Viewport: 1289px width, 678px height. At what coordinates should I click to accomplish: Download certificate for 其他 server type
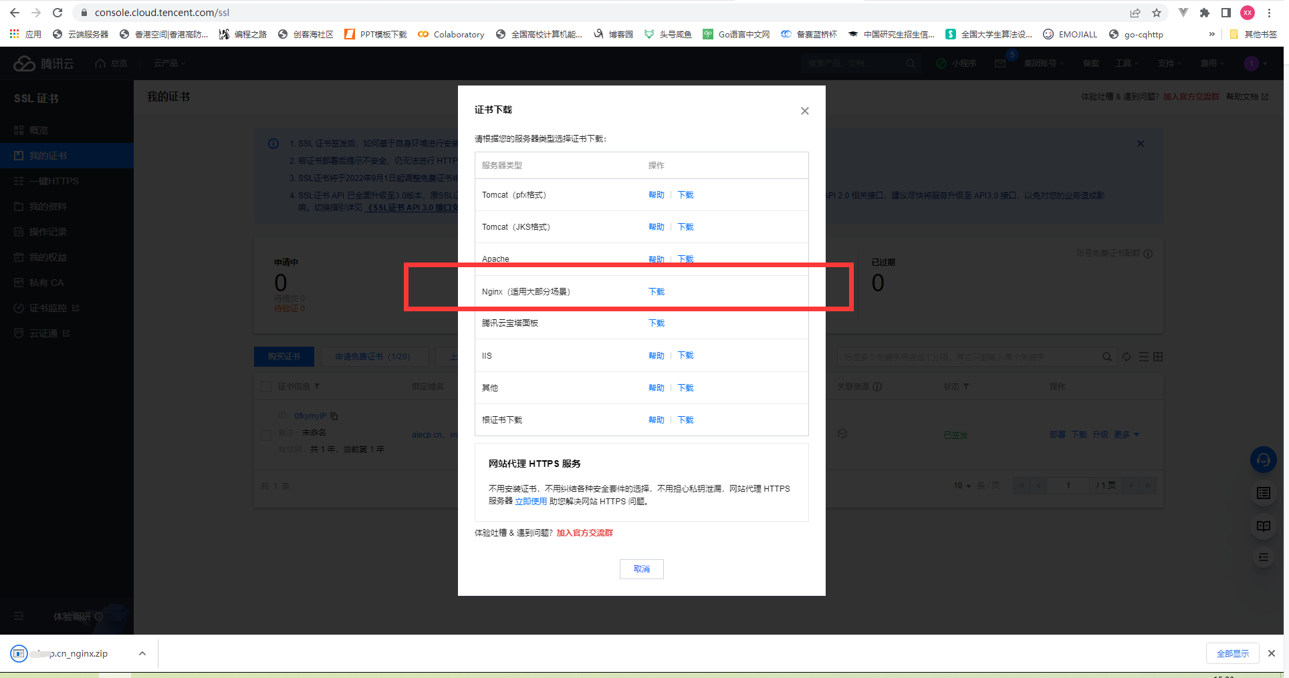[685, 388]
